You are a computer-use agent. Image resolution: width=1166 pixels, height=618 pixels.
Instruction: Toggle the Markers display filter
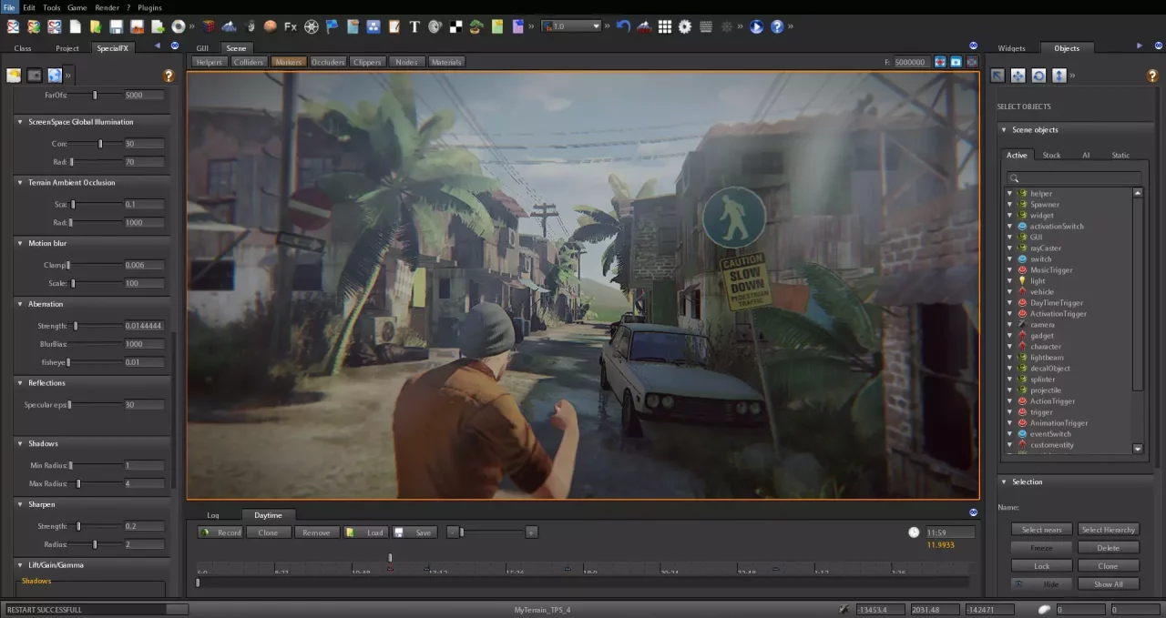click(x=289, y=62)
